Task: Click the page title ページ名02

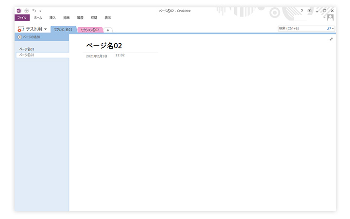Action: pyautogui.click(x=104, y=46)
